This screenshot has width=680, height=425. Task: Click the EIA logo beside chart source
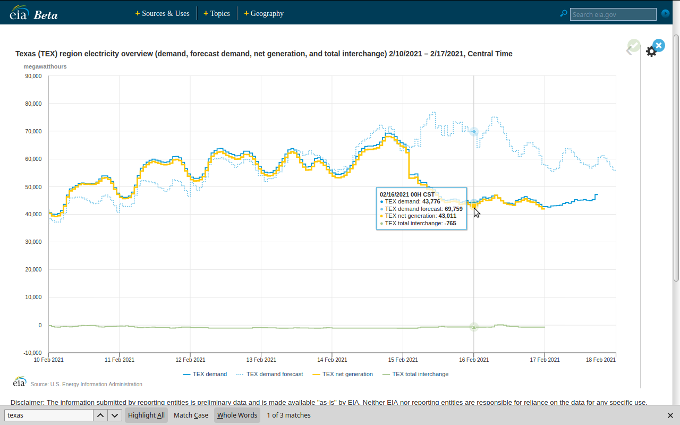click(x=19, y=381)
